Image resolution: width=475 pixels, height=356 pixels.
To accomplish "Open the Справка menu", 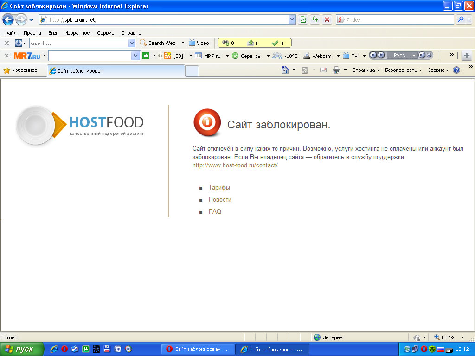I will (131, 33).
